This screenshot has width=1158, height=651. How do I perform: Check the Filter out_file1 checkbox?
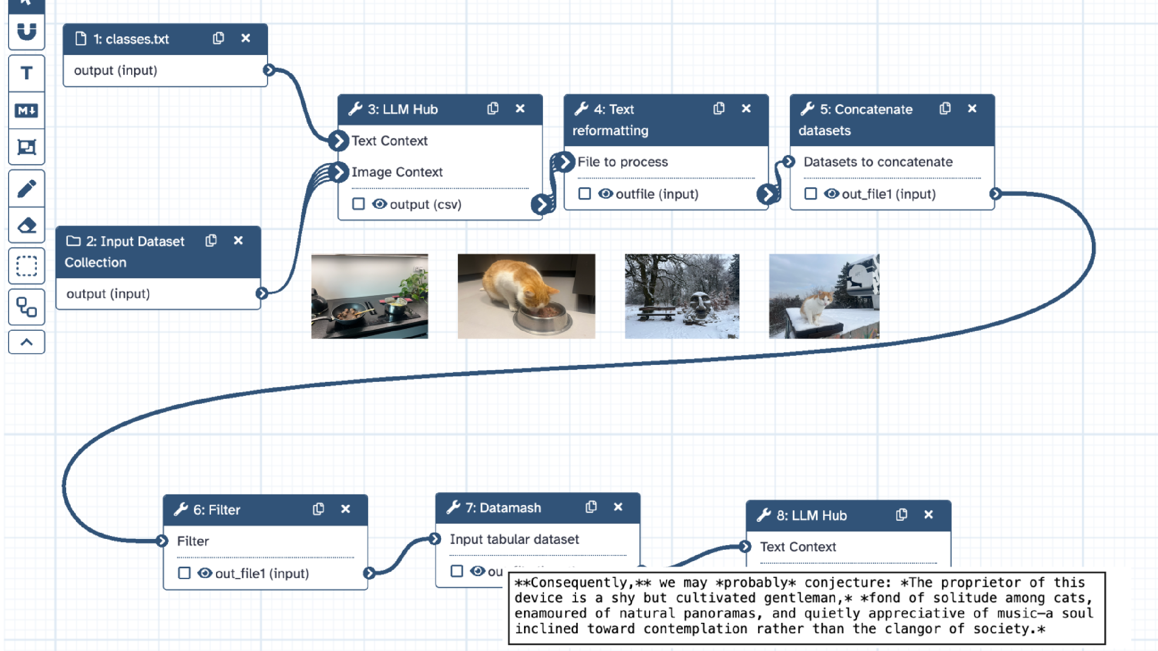click(x=184, y=573)
